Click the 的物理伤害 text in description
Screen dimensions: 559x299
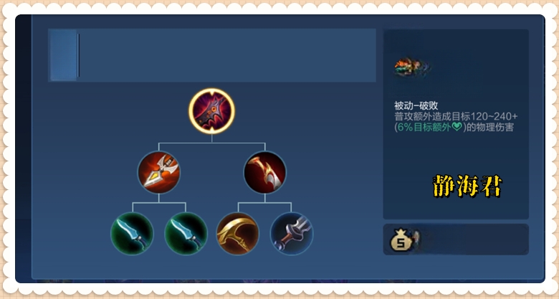[x=490, y=127]
